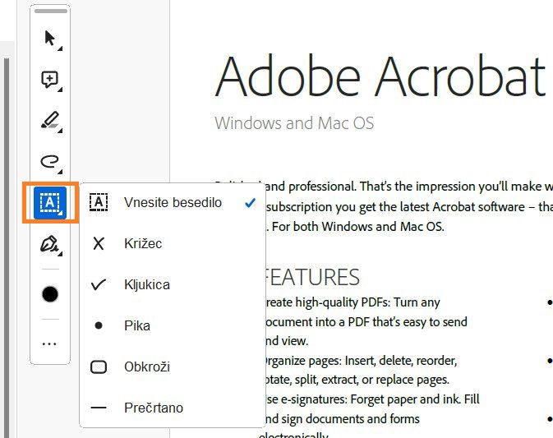
Task: Choose Križec from the flyout menu
Action: [143, 243]
